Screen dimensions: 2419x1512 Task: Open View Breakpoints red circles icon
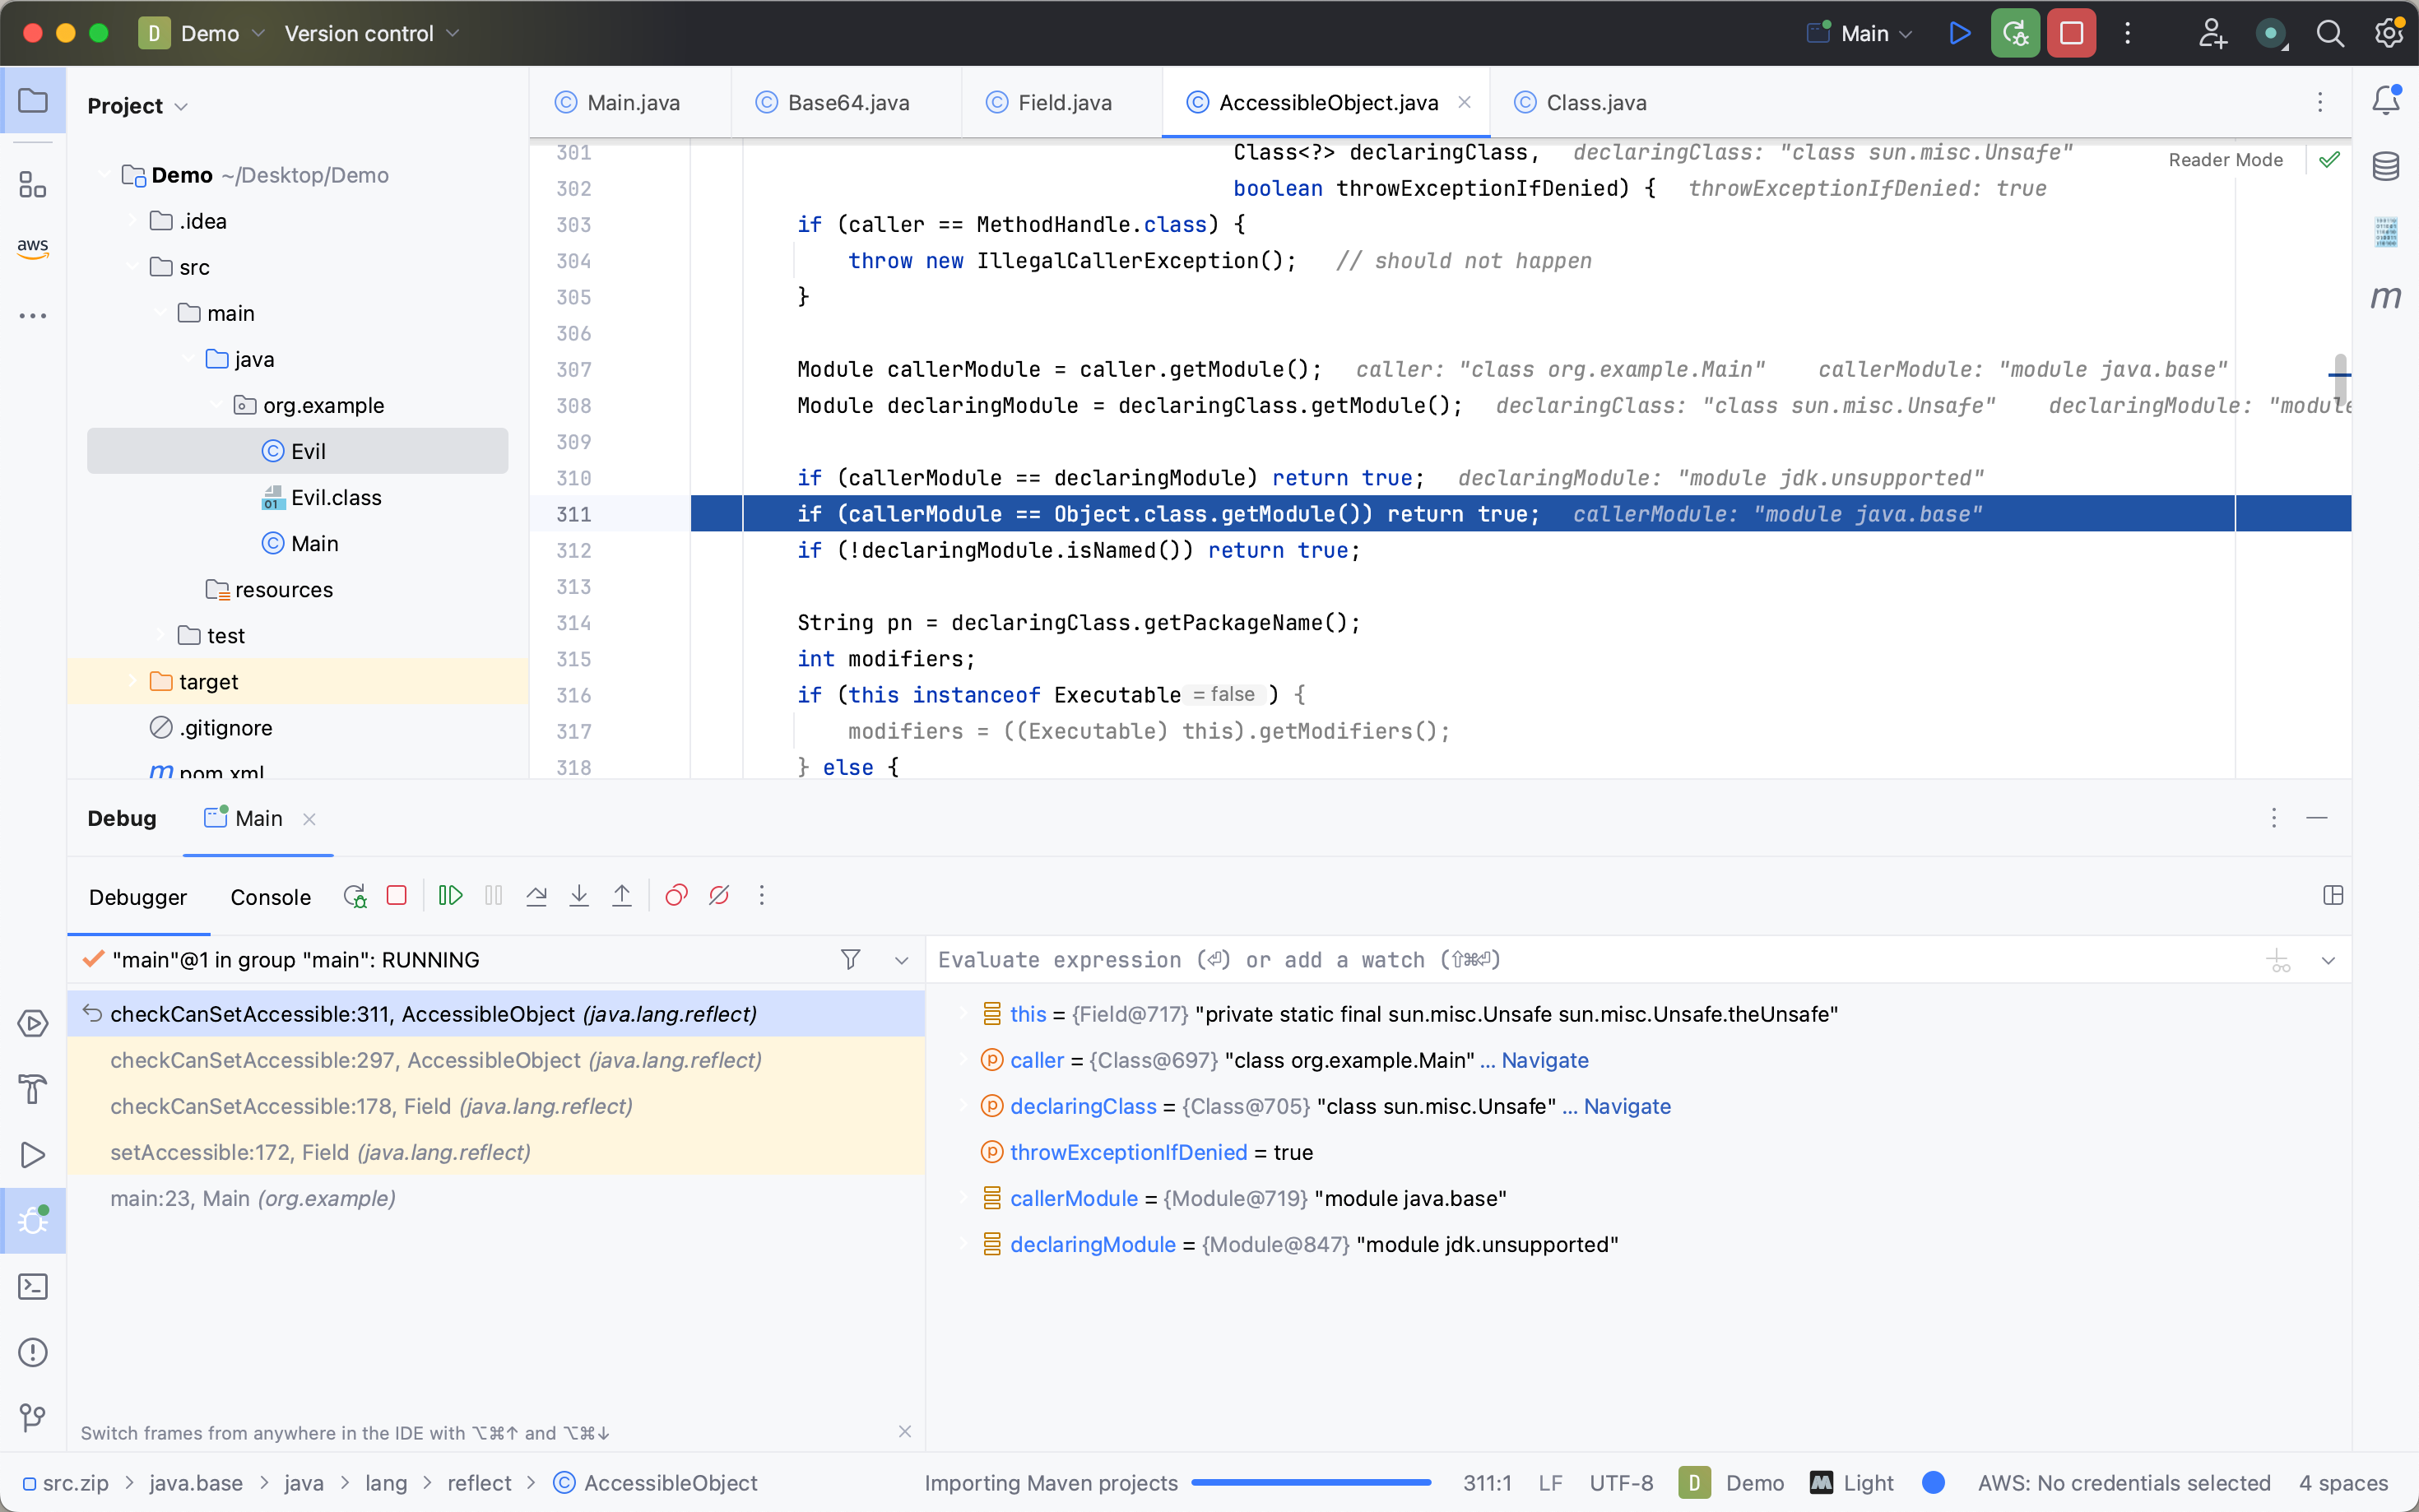(676, 895)
